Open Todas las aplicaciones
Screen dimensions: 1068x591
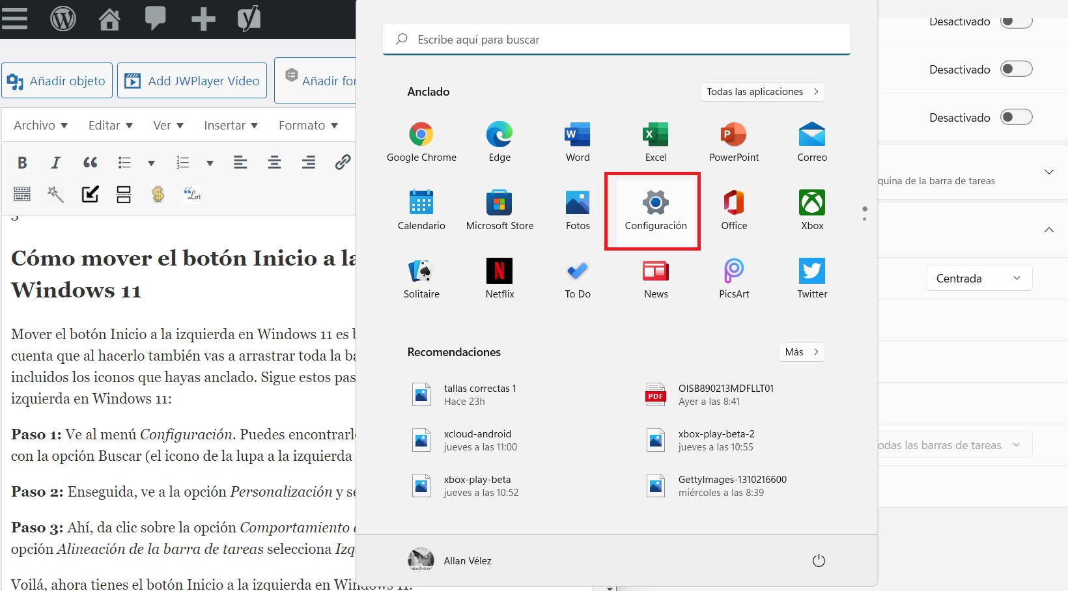[762, 91]
